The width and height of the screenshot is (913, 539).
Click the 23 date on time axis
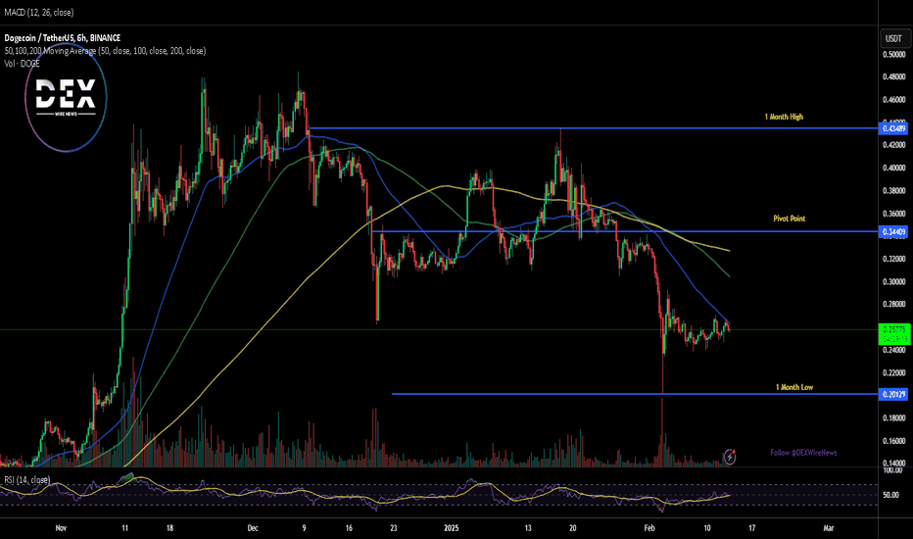(x=393, y=528)
